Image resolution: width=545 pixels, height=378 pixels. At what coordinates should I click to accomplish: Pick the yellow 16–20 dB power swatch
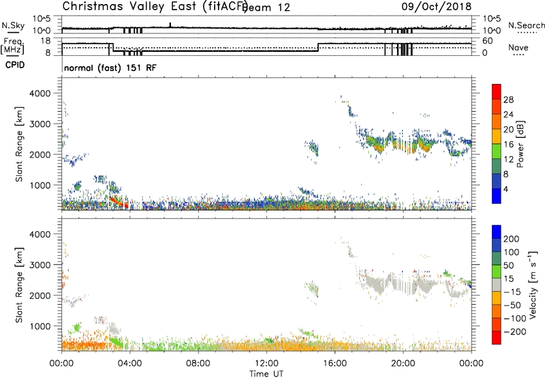pos(497,136)
